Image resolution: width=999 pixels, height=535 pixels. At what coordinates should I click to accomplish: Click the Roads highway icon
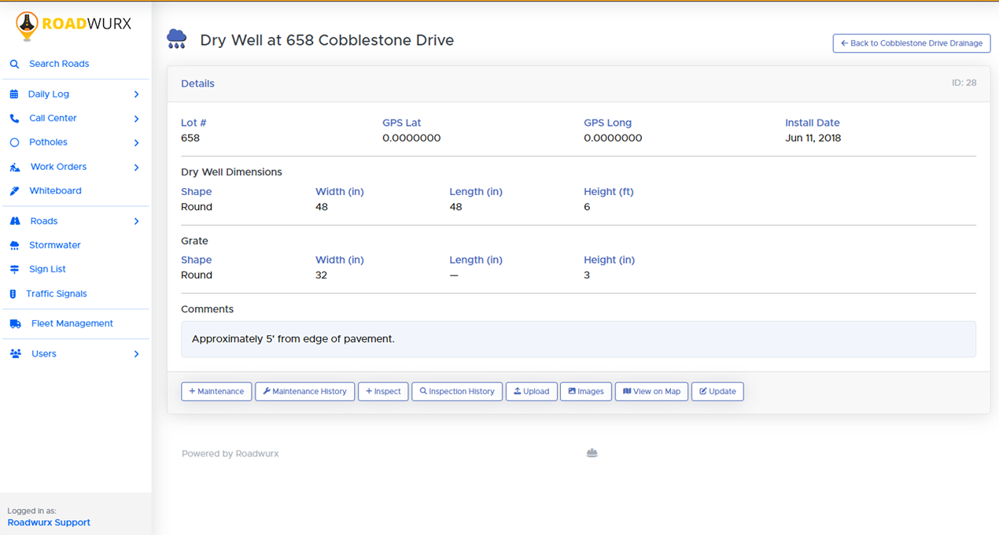click(15, 222)
